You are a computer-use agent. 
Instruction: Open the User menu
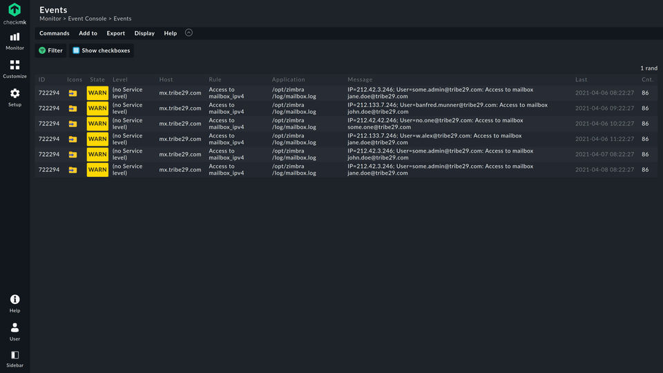(x=15, y=332)
